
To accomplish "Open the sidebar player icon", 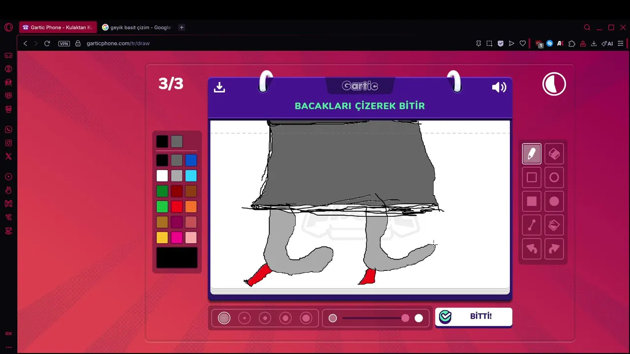I will (x=8, y=177).
